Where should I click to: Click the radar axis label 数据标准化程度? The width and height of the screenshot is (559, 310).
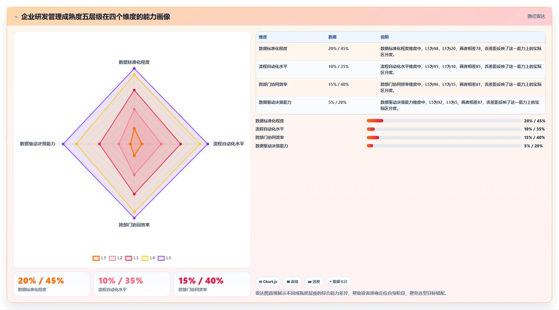point(134,62)
